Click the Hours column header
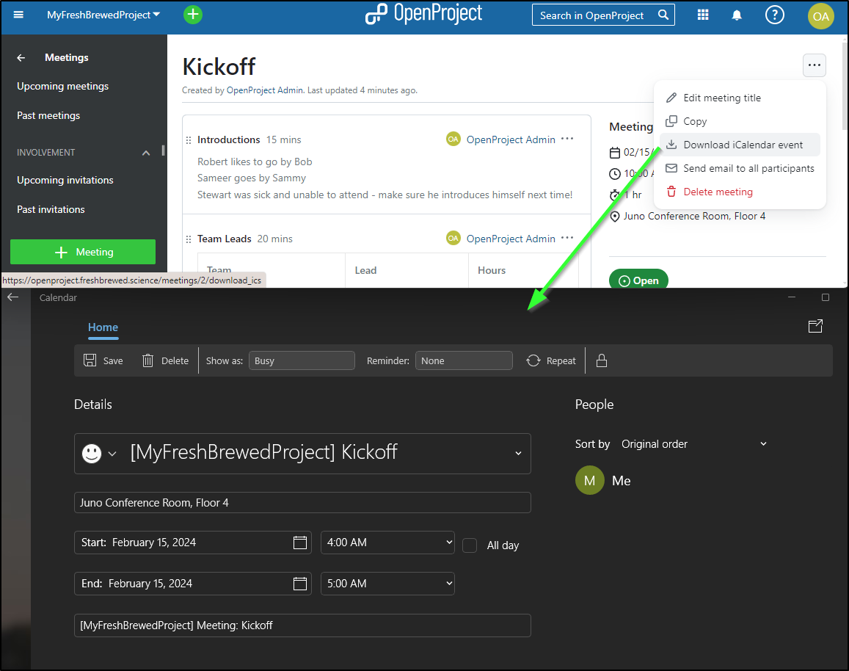The height and width of the screenshot is (671, 849). tap(492, 270)
